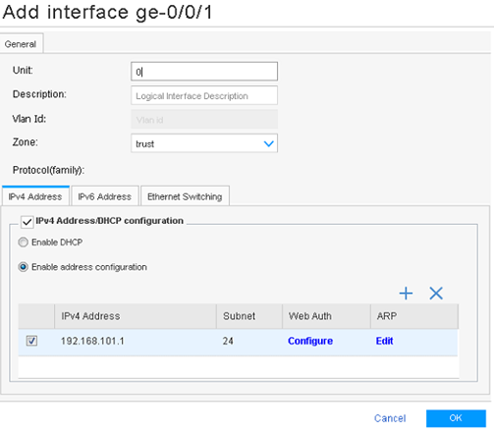Click the Description text field
This screenshot has width=494, height=433.
[x=204, y=95]
